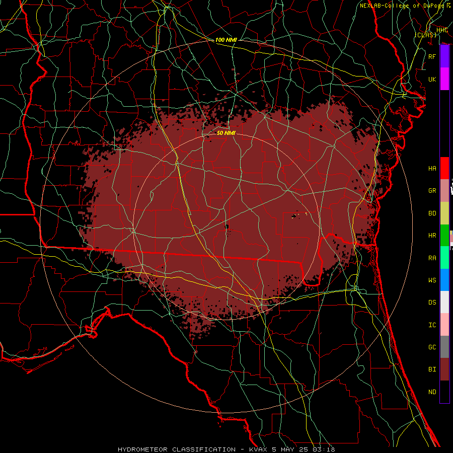Viewport: 453px width, 453px height.
Task: Click the CLAS unit label
Action: [x=425, y=35]
